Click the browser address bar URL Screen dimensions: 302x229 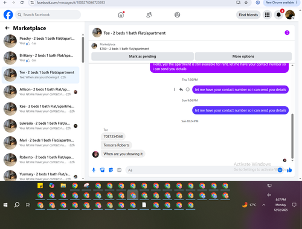click(71, 2)
